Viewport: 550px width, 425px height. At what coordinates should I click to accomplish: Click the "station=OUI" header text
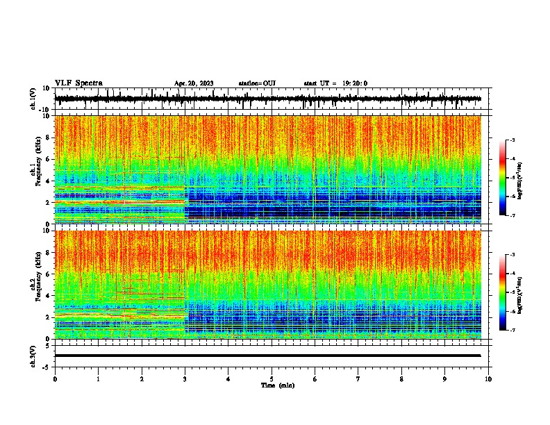(x=257, y=83)
